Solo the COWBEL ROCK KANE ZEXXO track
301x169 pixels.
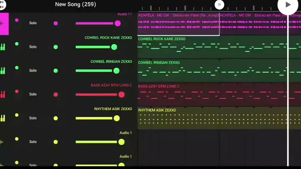point(33,47)
